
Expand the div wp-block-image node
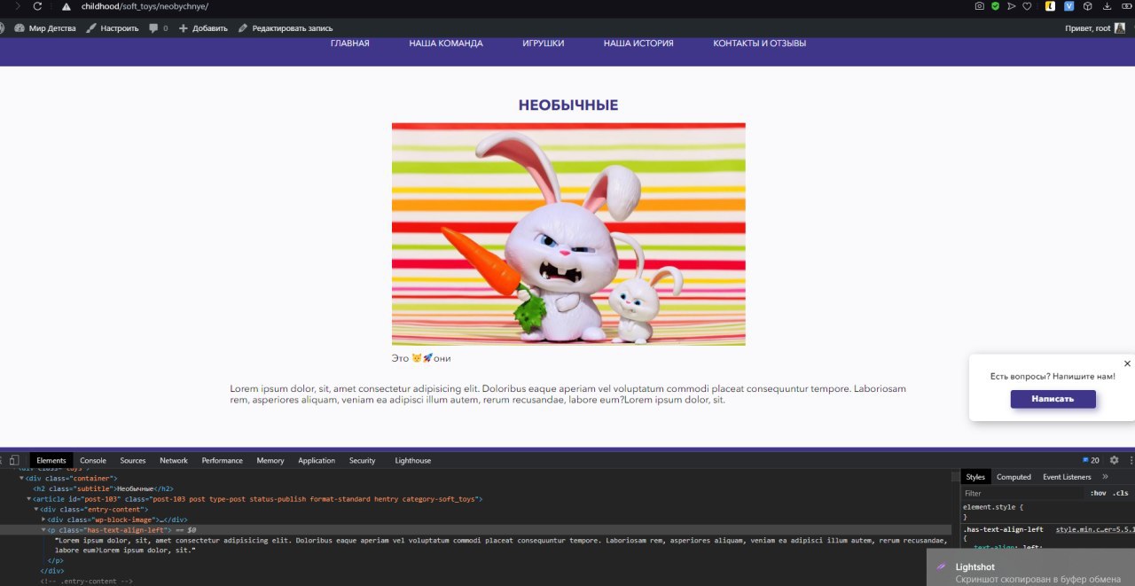click(x=43, y=520)
